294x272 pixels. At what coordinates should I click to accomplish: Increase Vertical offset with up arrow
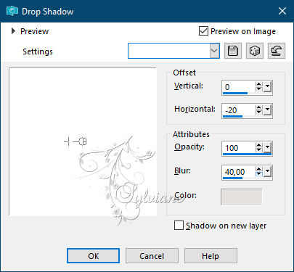[258, 84]
